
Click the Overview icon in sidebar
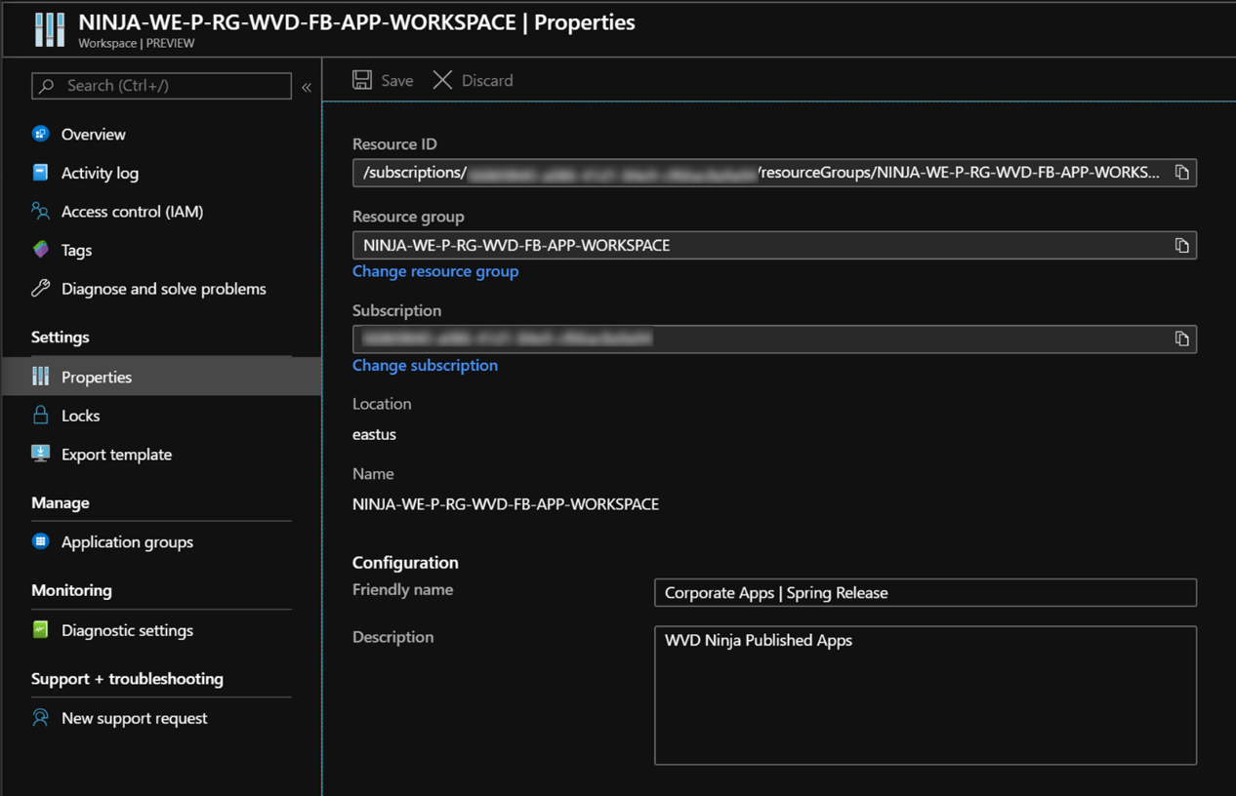[40, 134]
